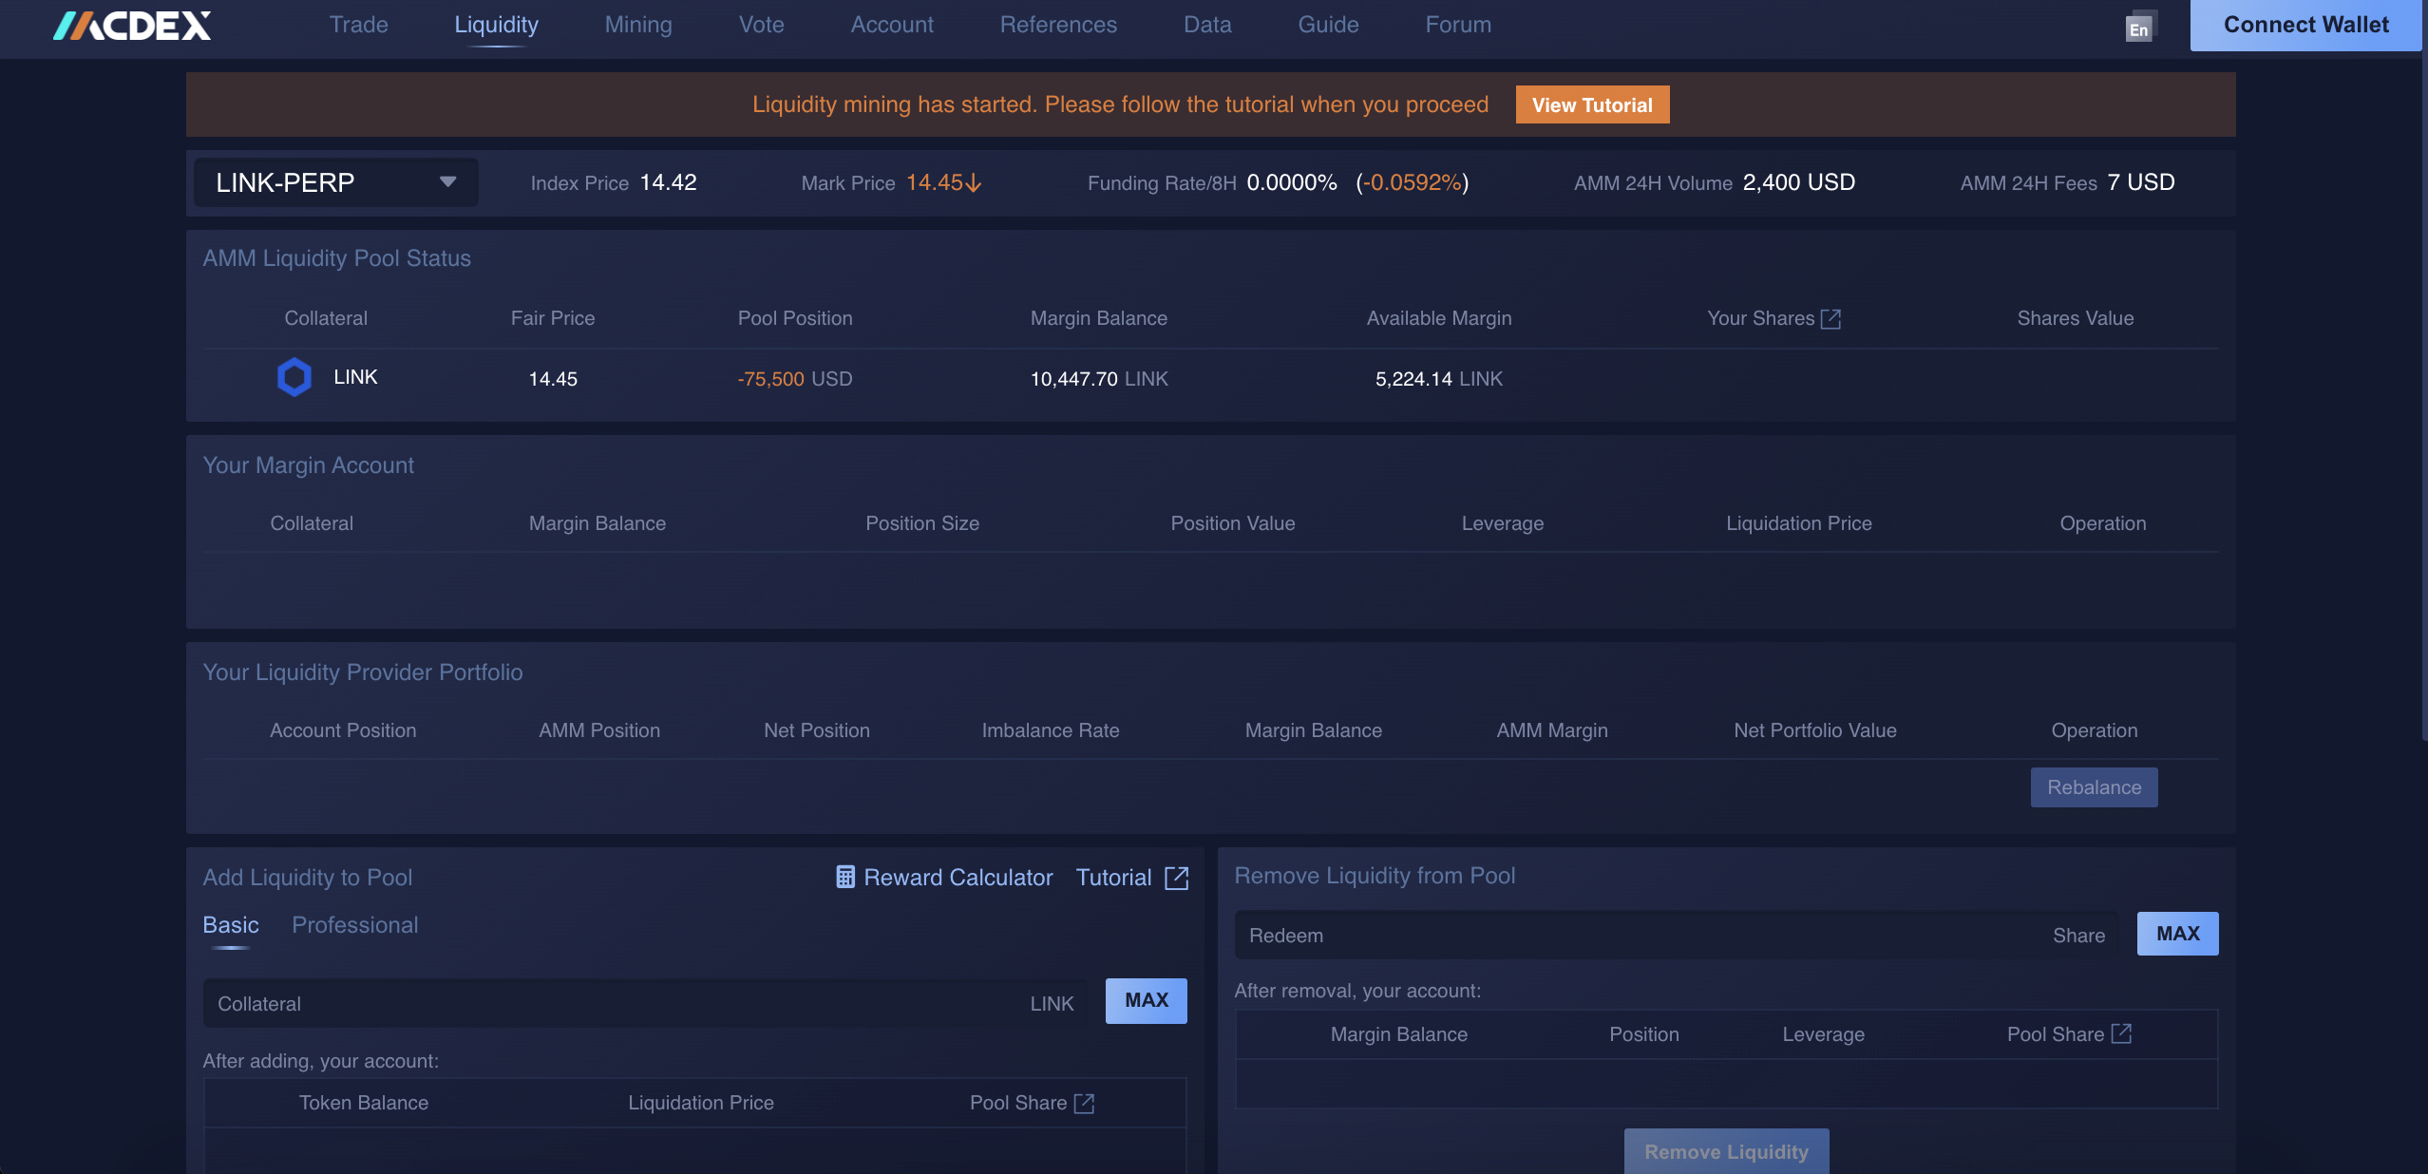Image resolution: width=2428 pixels, height=1174 pixels.
Task: Go to the Liquidity page
Action: point(496,25)
